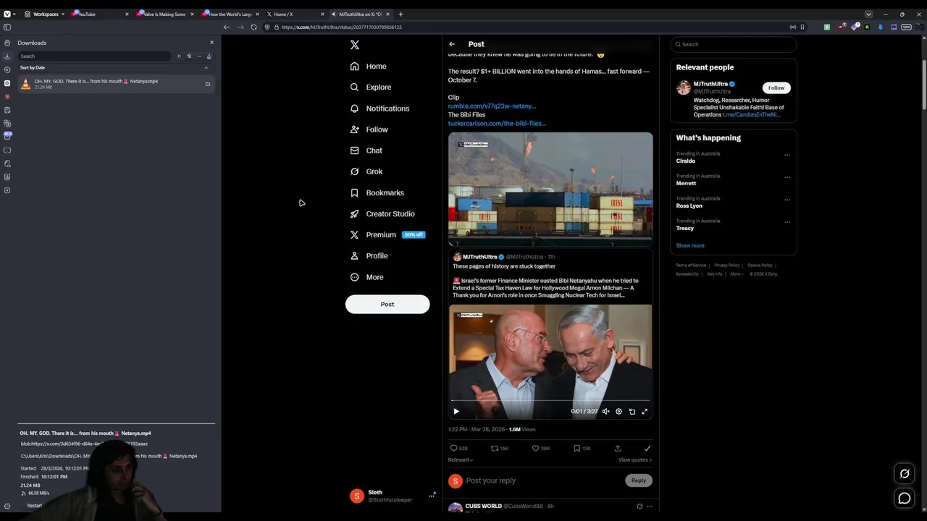This screenshot has width=927, height=521.
Task: Close the Downloads panel
Action: point(211,43)
